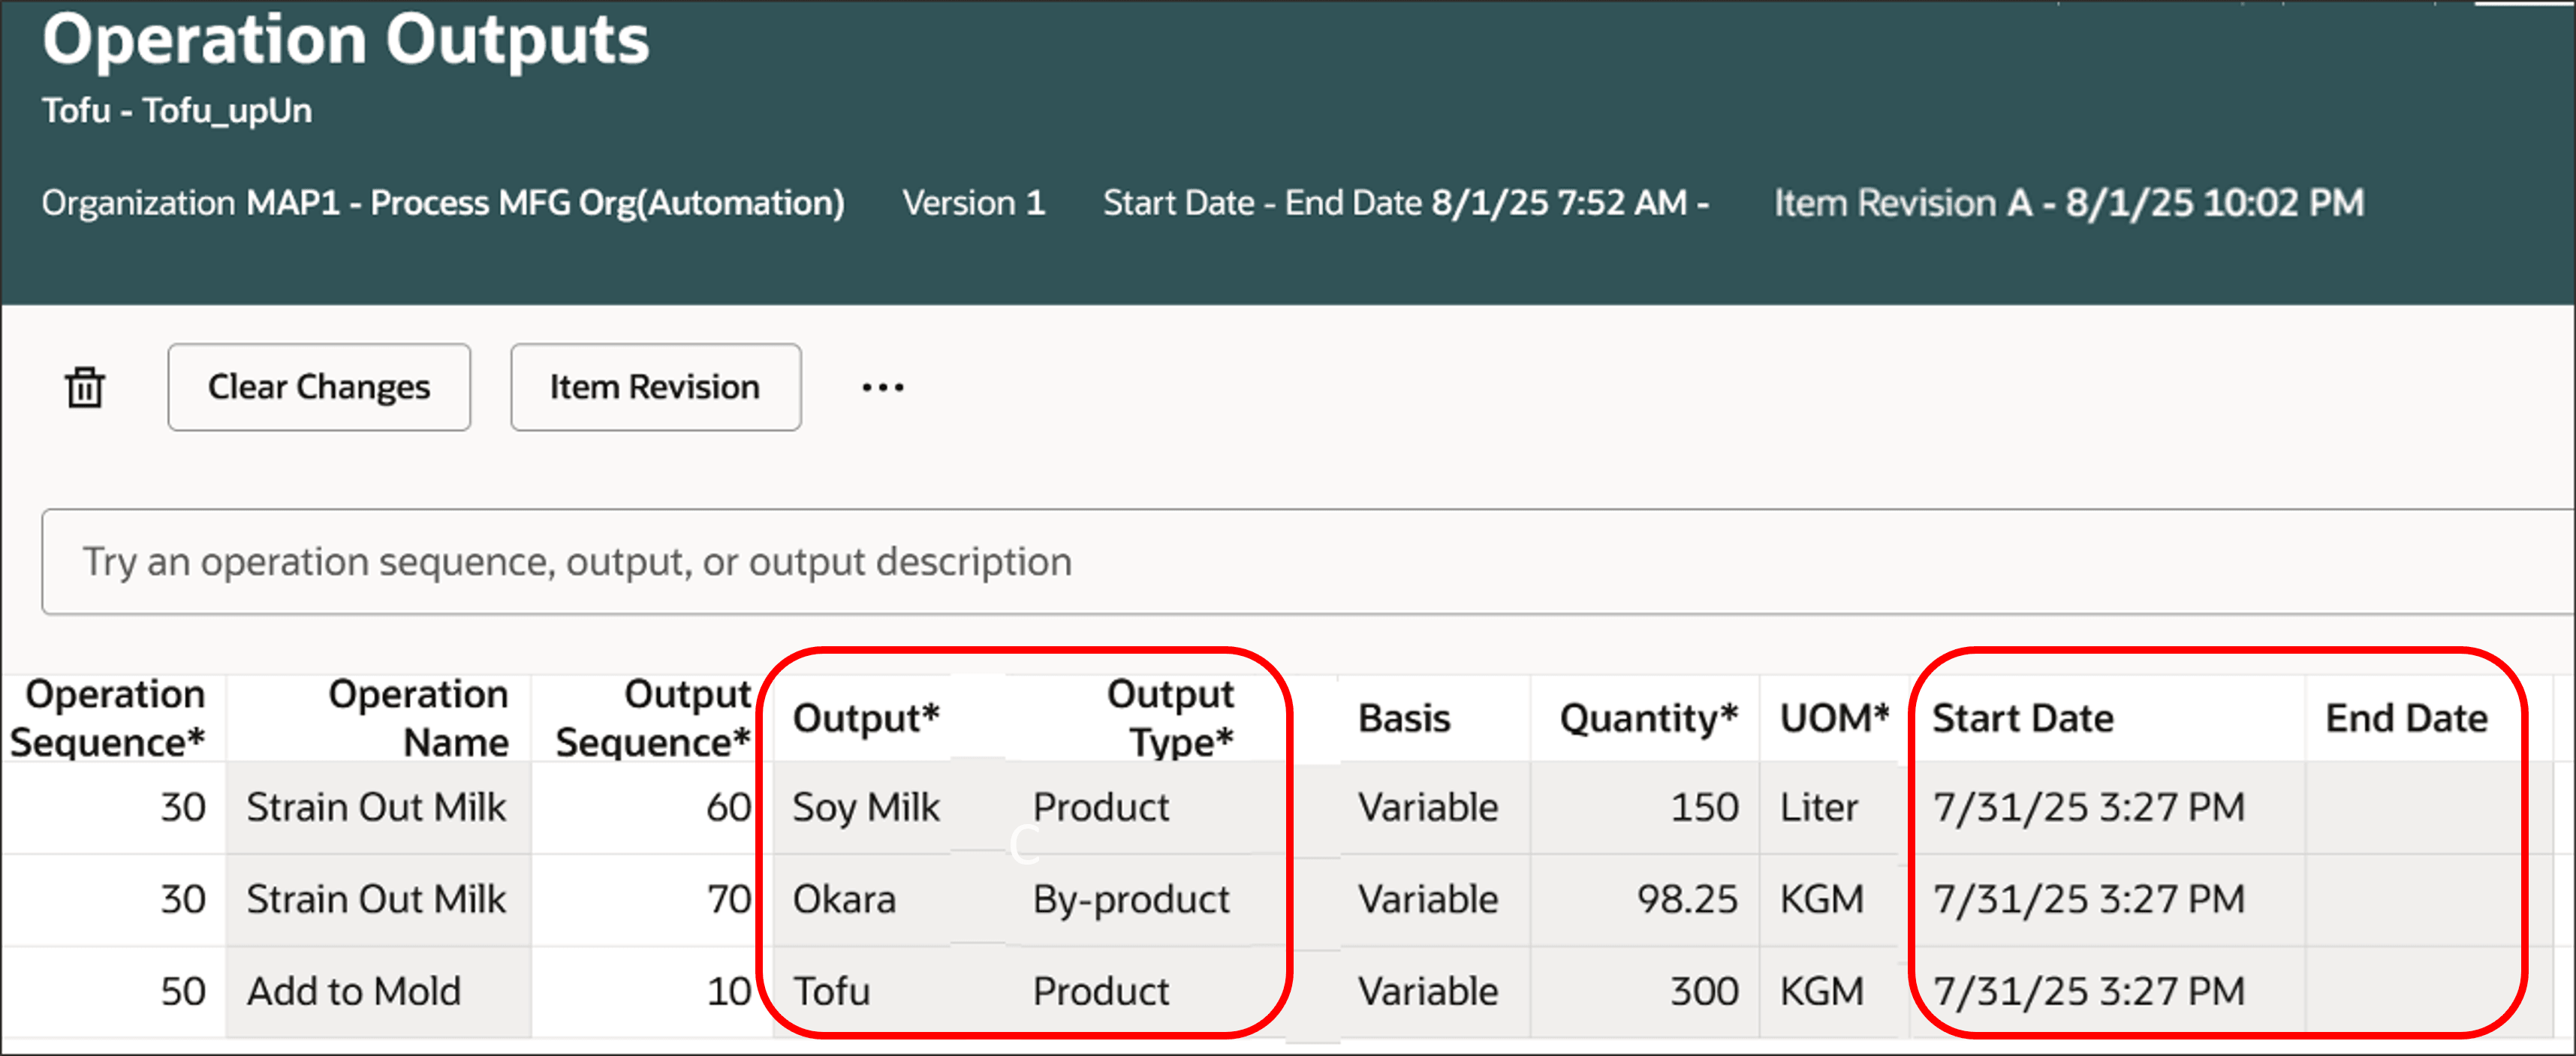Click the Output Type column header
Screen dimensions: 2576x1056
[1170, 718]
